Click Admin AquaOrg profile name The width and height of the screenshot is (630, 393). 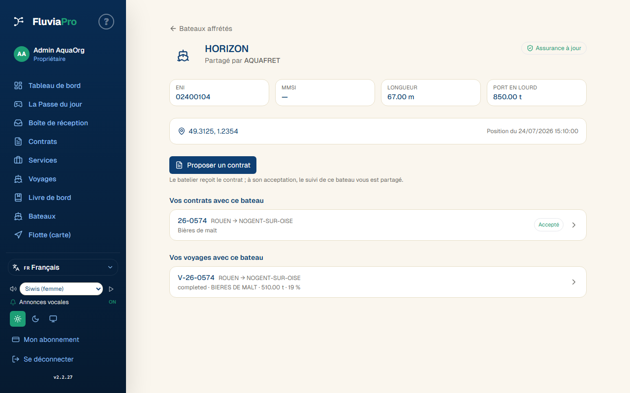point(59,50)
